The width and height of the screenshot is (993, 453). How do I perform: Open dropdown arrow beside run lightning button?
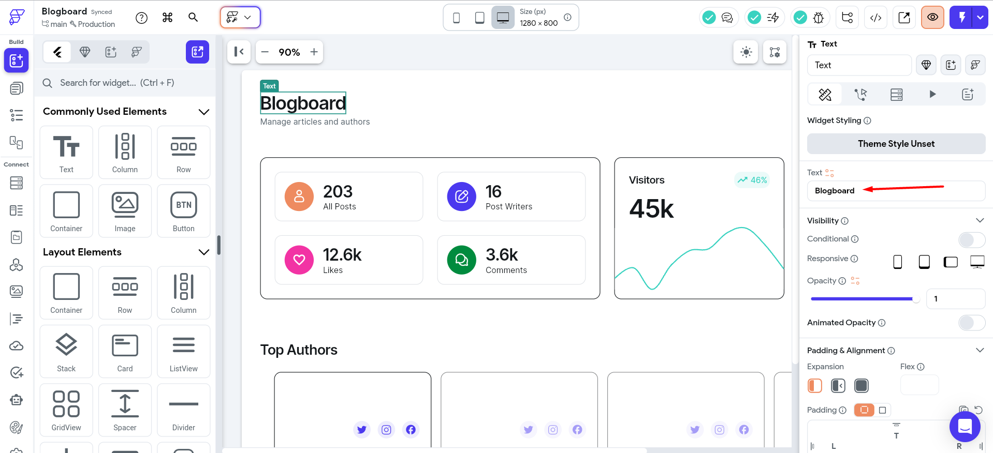[x=980, y=18]
